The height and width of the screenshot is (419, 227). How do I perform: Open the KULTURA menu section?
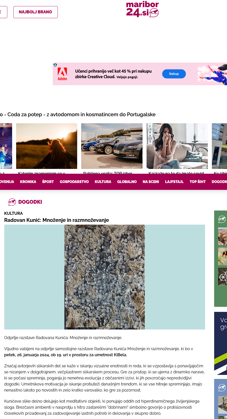[103, 182]
